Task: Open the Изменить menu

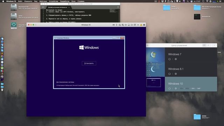Action: [28, 1]
